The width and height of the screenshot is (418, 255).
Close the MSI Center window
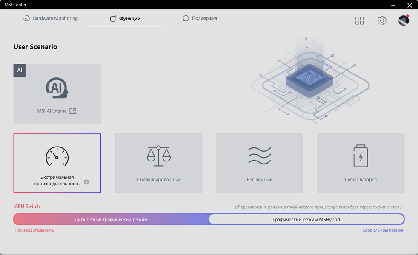pyautogui.click(x=410, y=5)
